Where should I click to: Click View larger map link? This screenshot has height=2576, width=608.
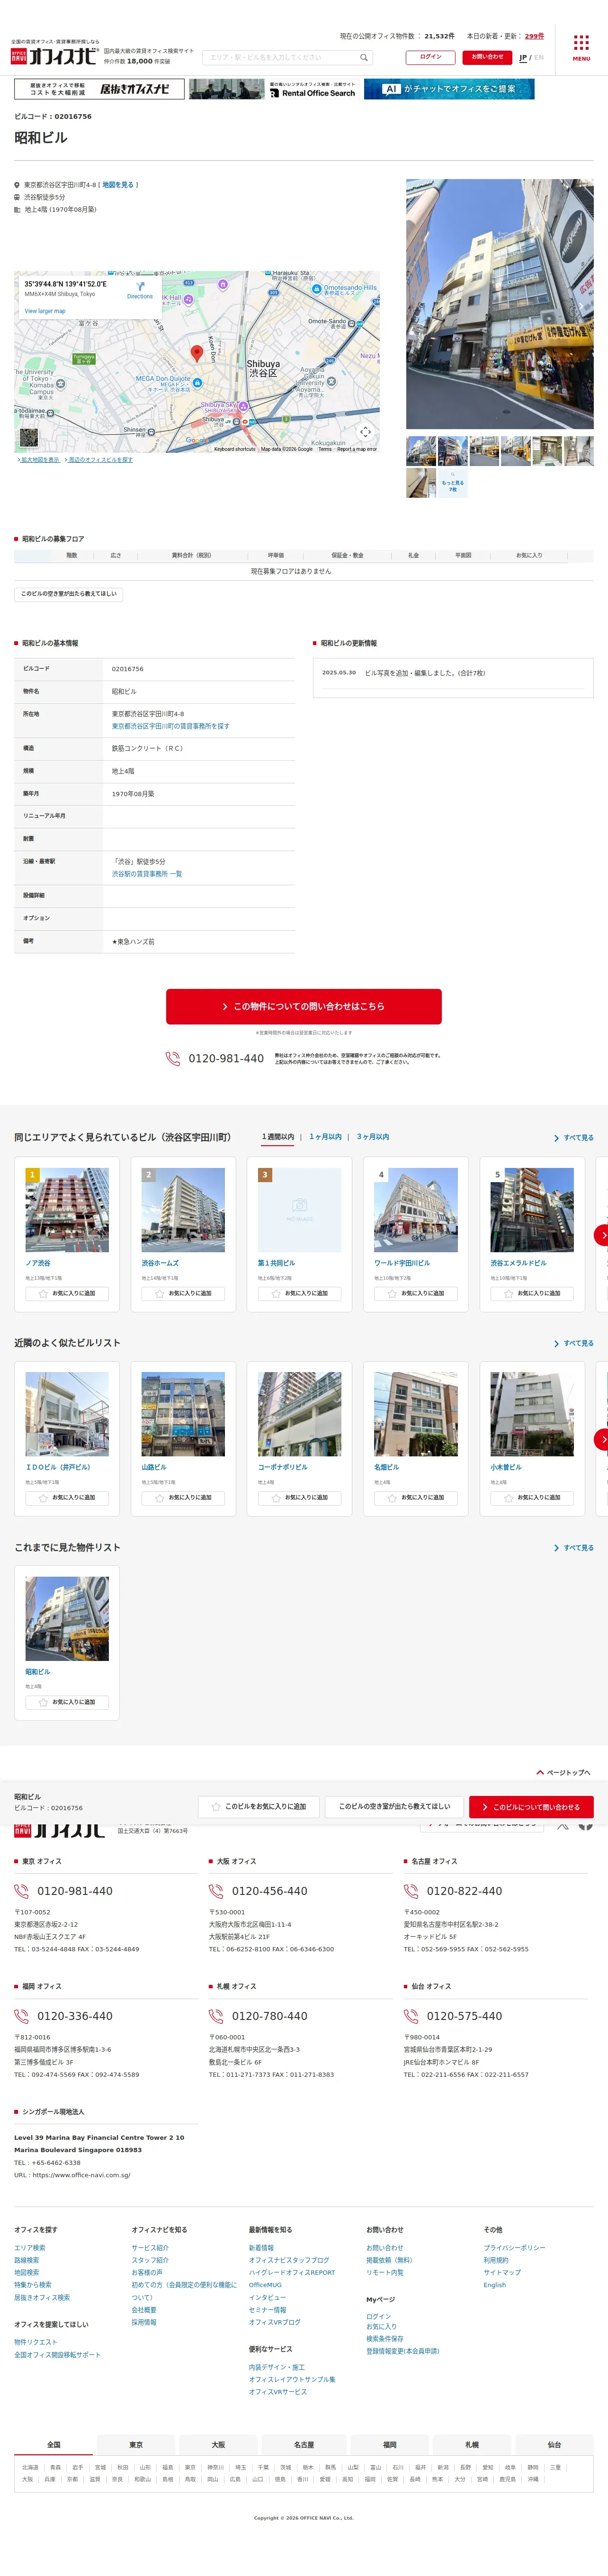tap(45, 311)
